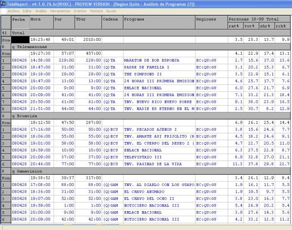The height and width of the screenshot is (230, 292).
Task: Select 24 HORAS III at 19:47:00
Action: [159, 81]
